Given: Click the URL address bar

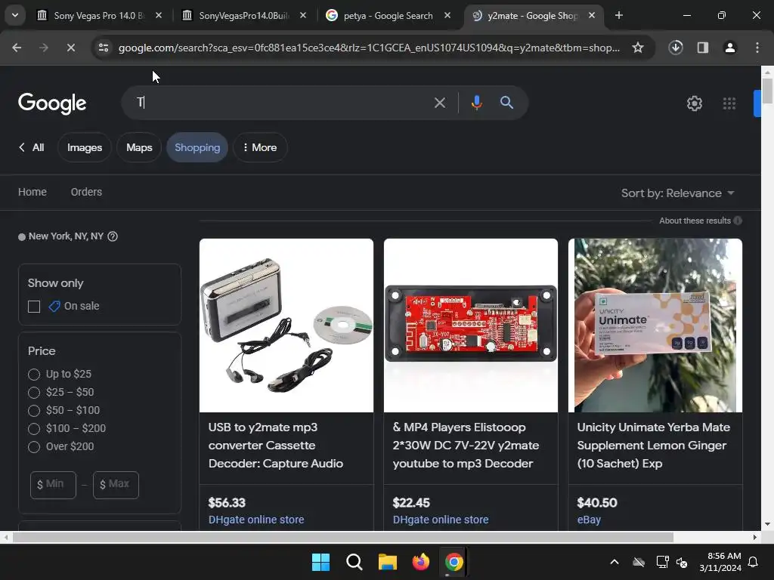Looking at the screenshot, I should point(369,48).
